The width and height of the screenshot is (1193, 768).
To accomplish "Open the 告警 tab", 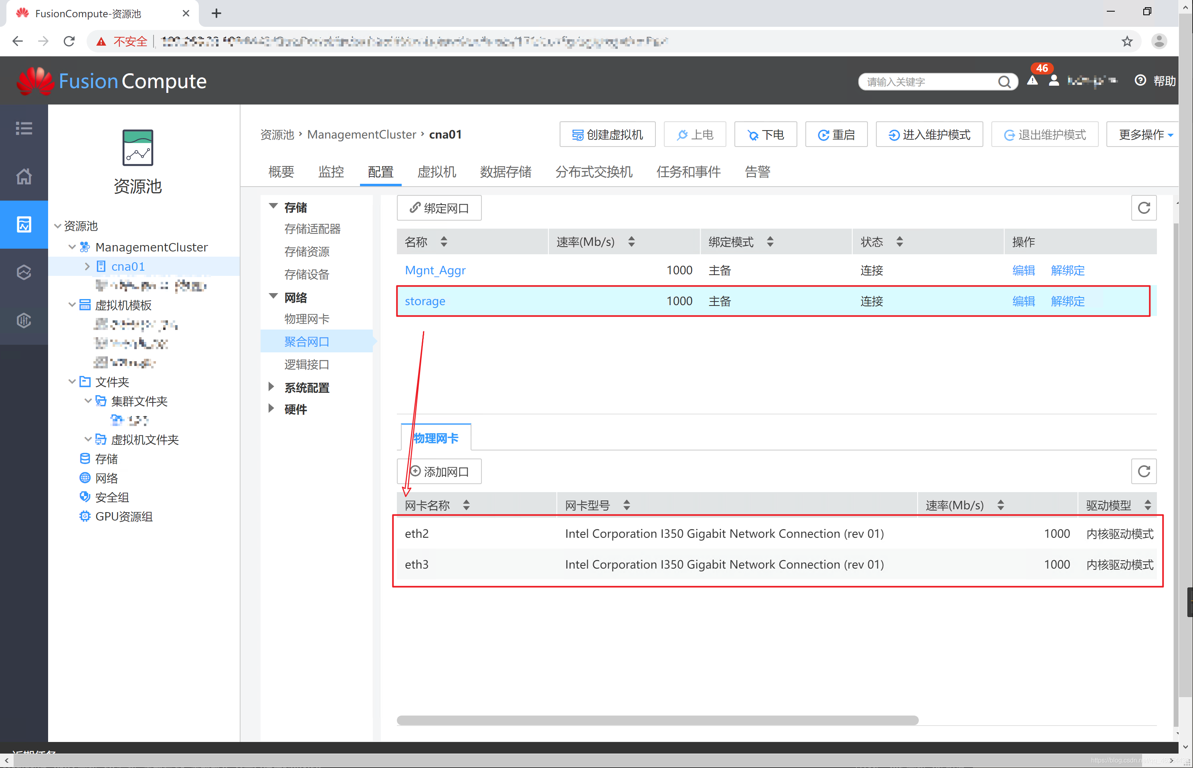I will 757,172.
